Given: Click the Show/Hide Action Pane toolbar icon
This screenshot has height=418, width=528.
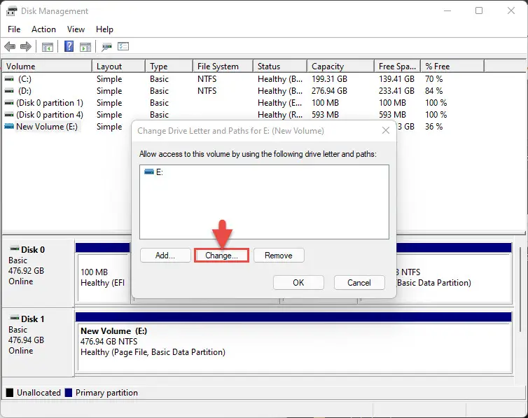Looking at the screenshot, I should click(x=85, y=47).
